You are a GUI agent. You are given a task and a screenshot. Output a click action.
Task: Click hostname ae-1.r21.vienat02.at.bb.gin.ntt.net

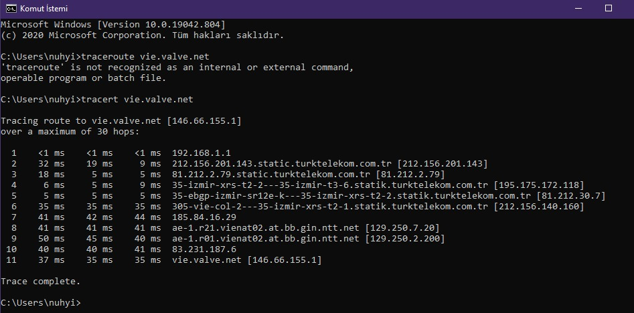[x=266, y=228]
